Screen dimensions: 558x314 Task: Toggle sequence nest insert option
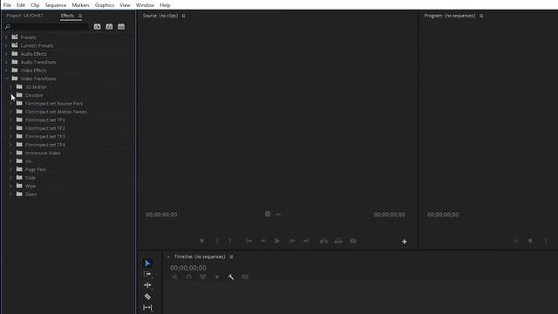click(x=175, y=277)
